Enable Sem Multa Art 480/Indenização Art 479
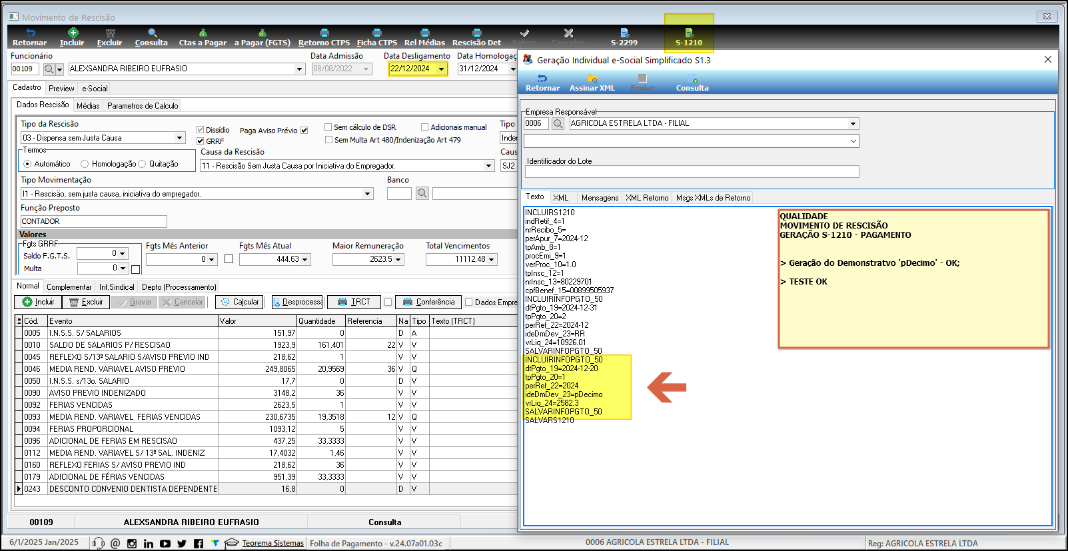The image size is (1068, 551). (x=328, y=140)
